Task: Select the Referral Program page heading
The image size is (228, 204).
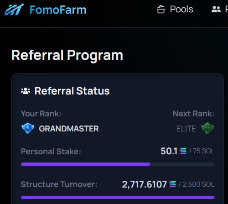Action: [67, 56]
